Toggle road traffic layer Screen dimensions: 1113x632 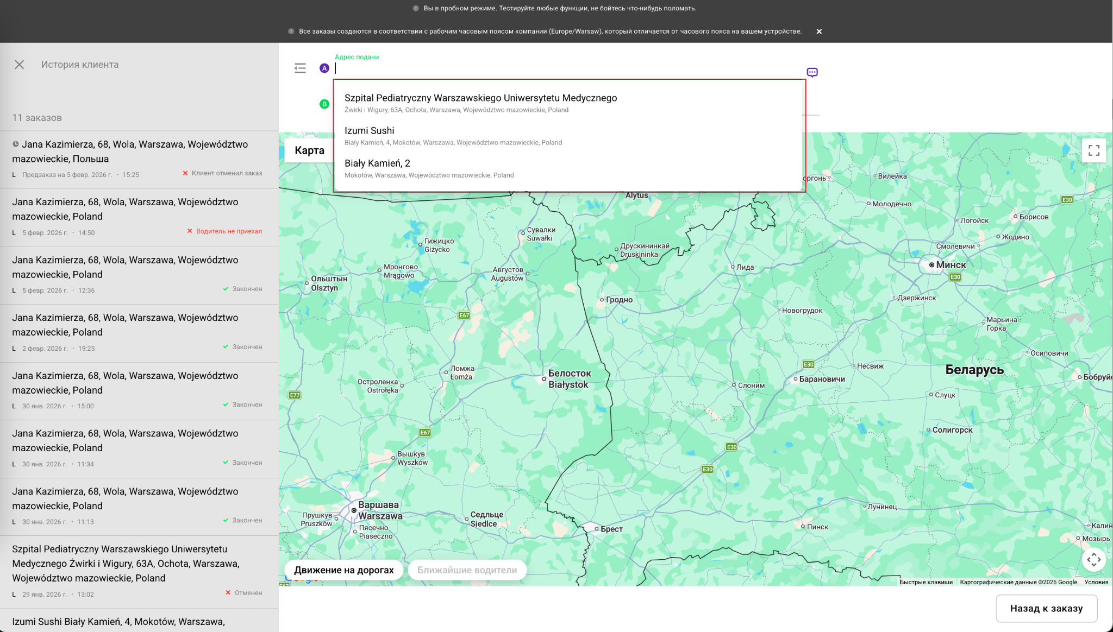click(343, 570)
